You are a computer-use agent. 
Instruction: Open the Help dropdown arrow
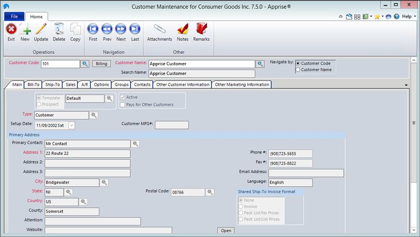pyautogui.click(x=415, y=17)
